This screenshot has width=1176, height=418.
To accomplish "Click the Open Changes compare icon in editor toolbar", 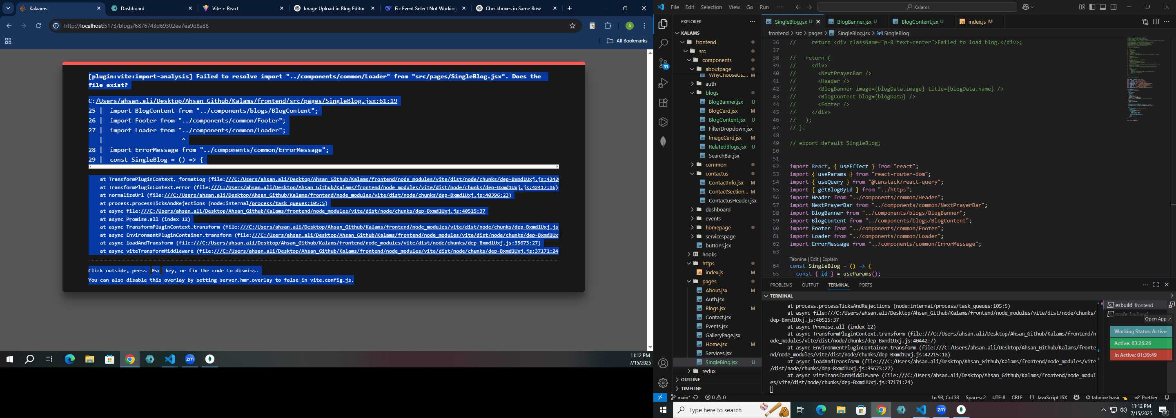I will point(1145,22).
